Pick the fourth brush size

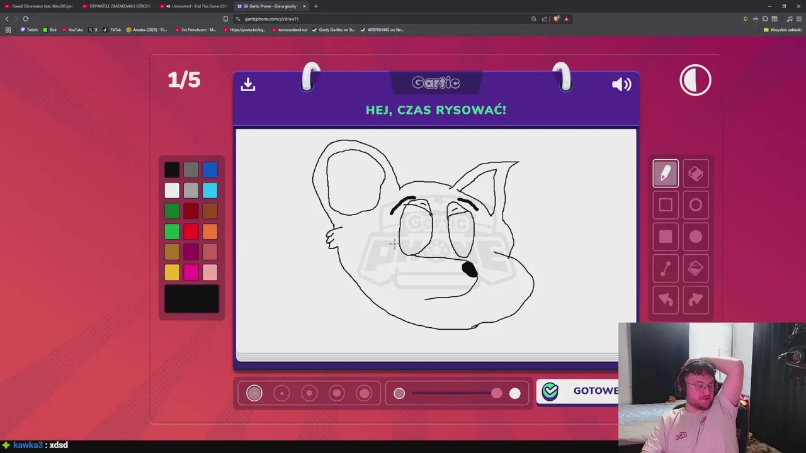(337, 393)
